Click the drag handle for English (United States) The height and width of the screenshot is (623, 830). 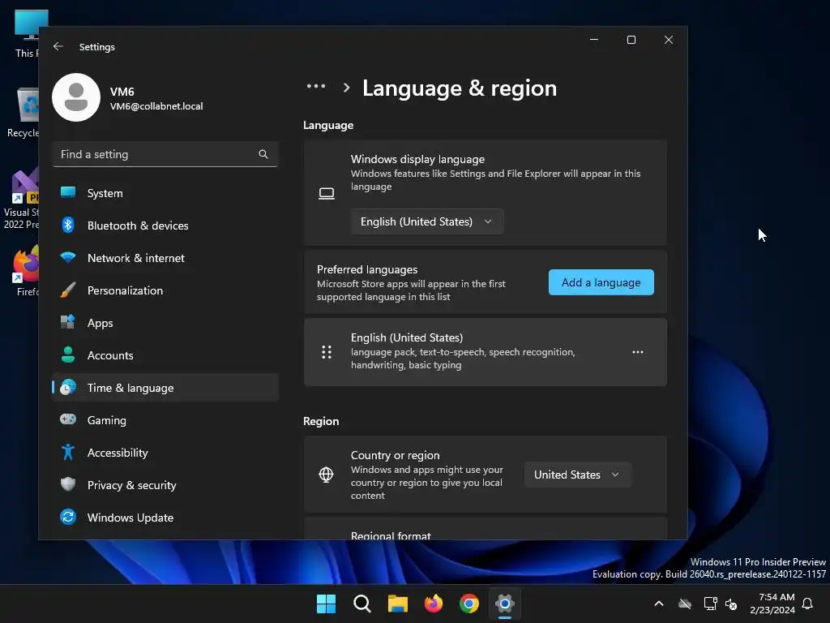click(327, 352)
